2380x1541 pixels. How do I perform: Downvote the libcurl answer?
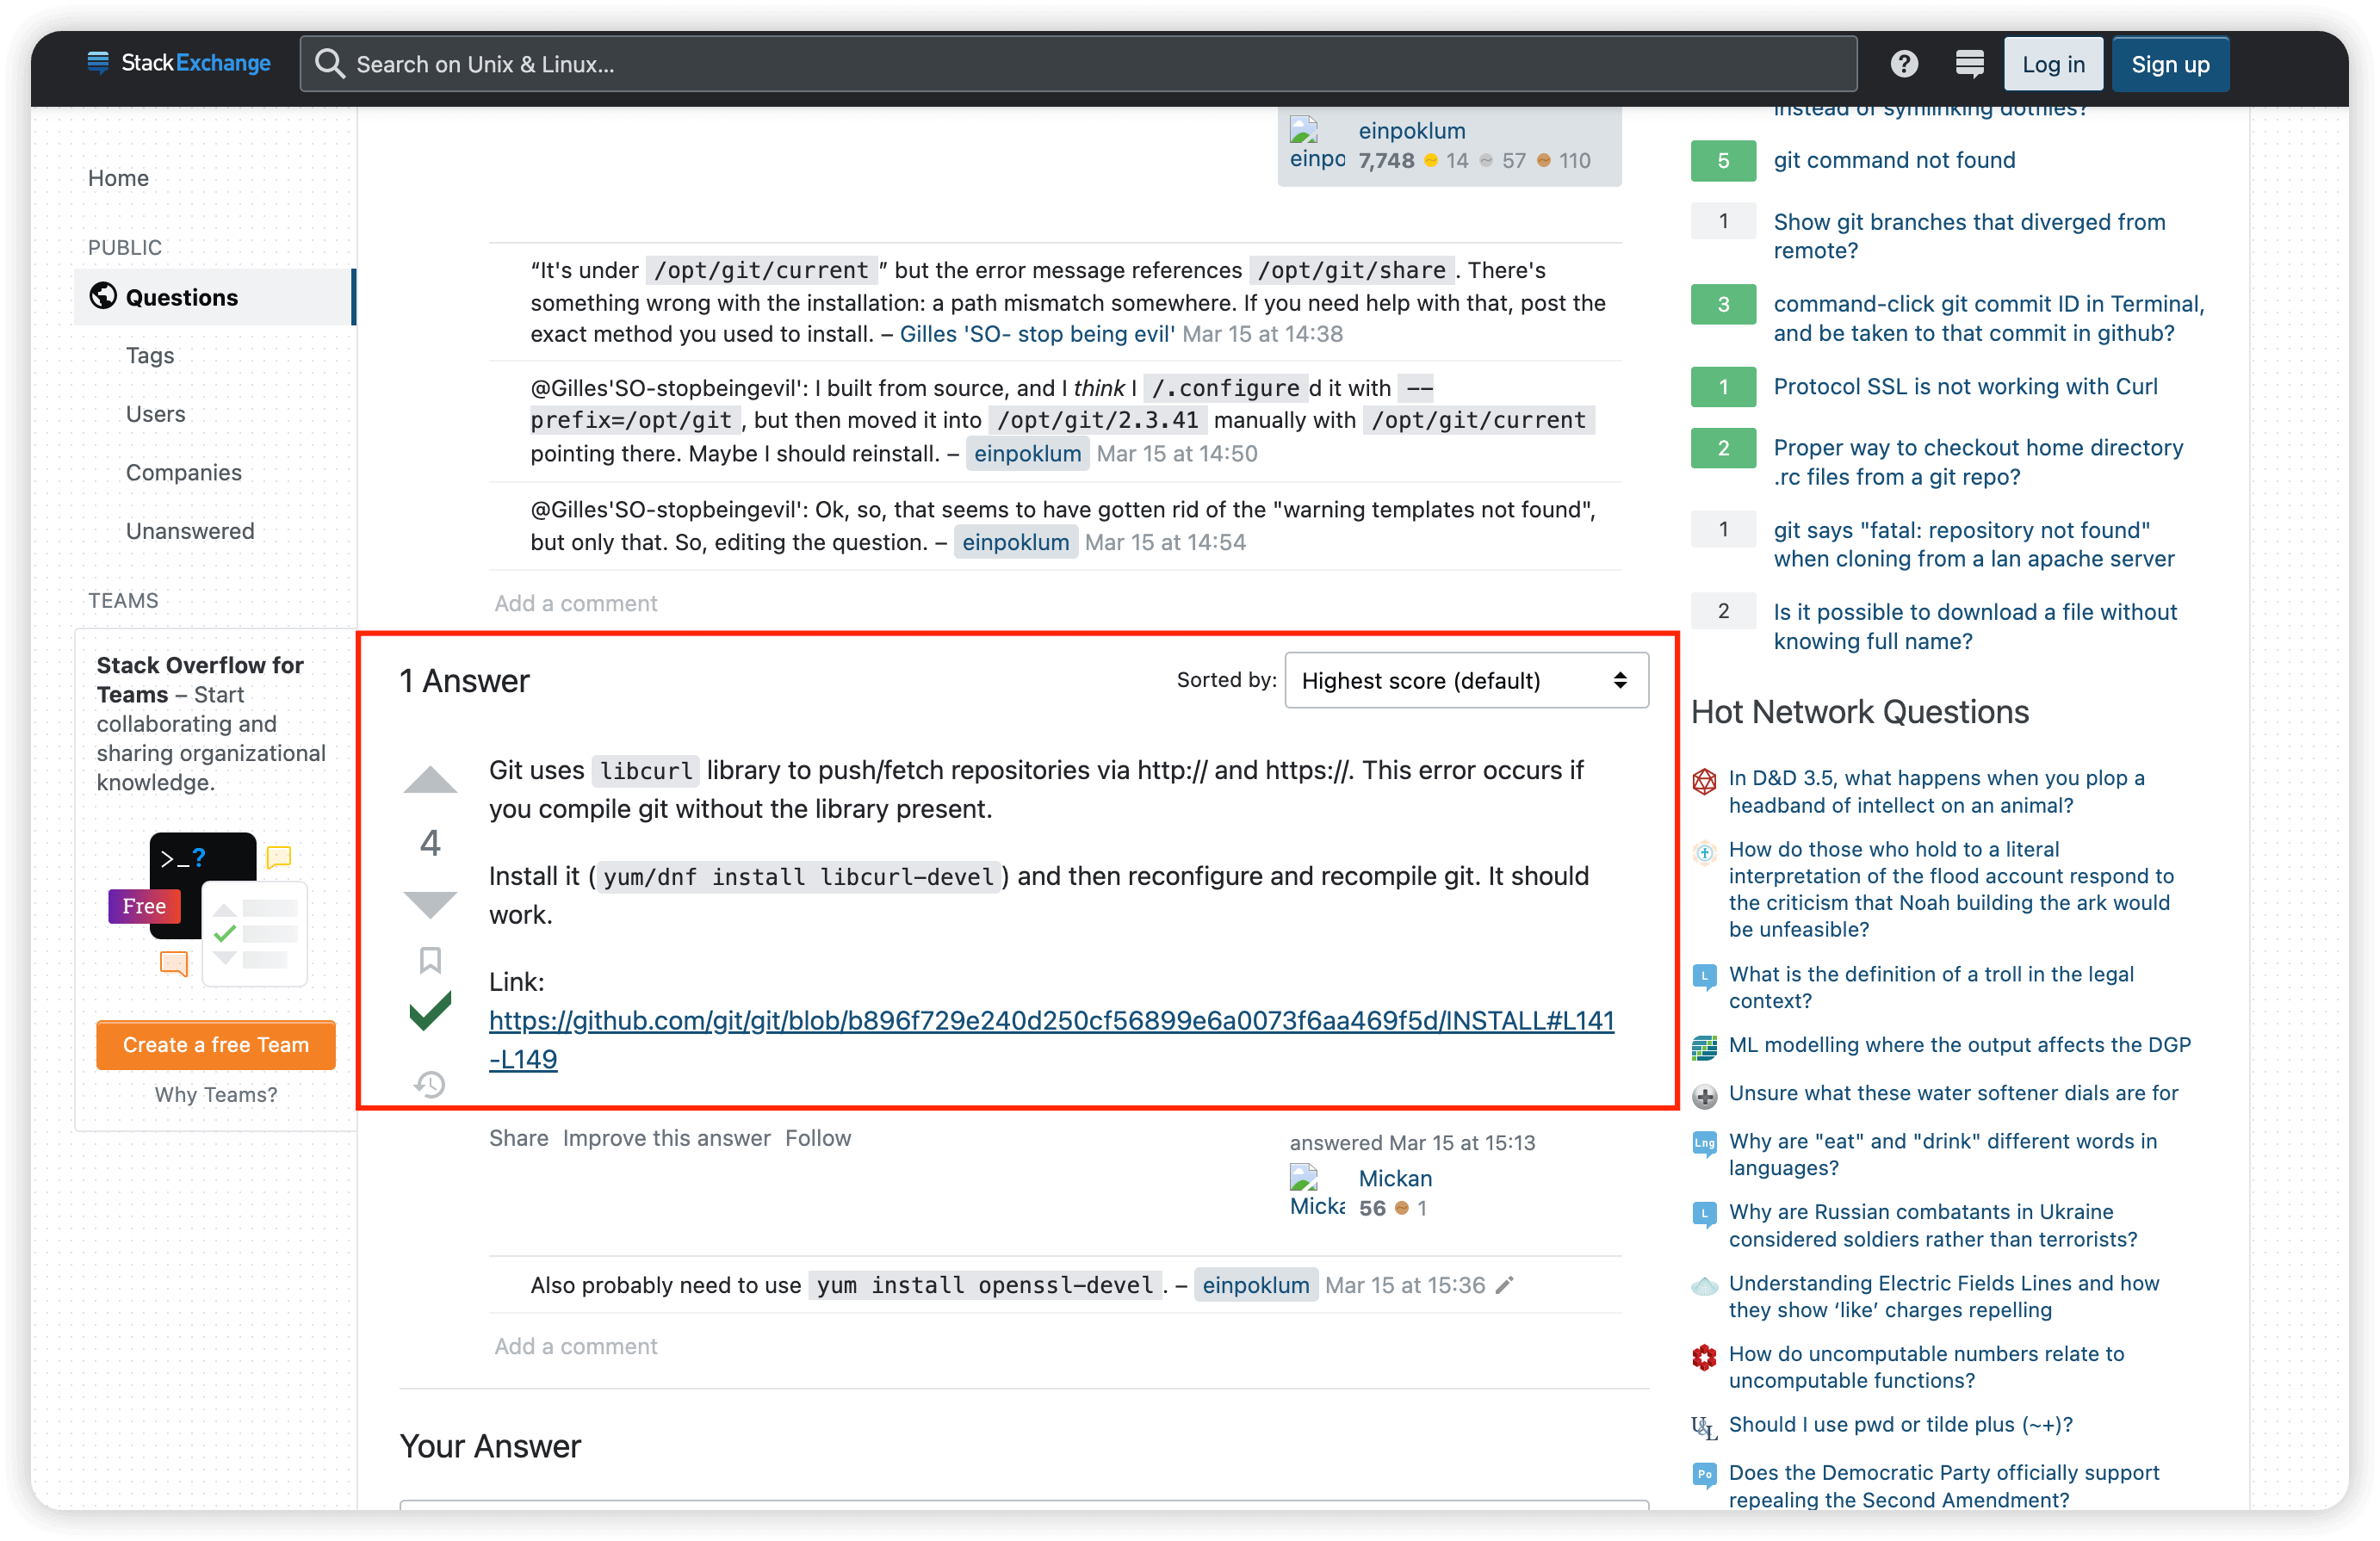pos(430,903)
